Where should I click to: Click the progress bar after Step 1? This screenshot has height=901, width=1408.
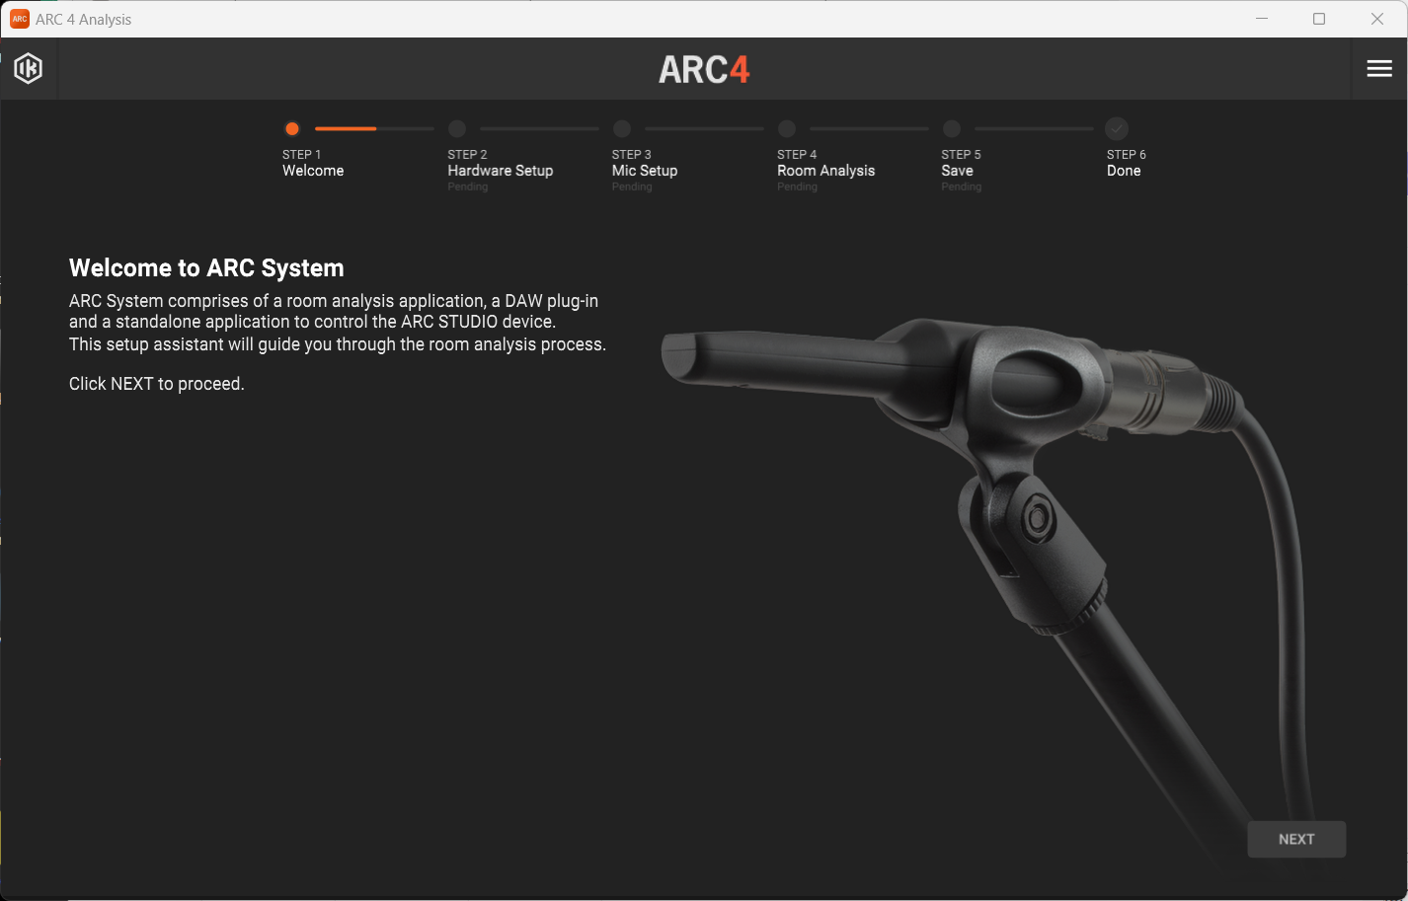(374, 128)
